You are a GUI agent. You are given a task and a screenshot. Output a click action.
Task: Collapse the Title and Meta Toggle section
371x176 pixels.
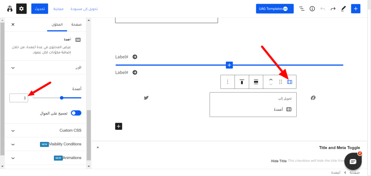[x=97, y=147]
